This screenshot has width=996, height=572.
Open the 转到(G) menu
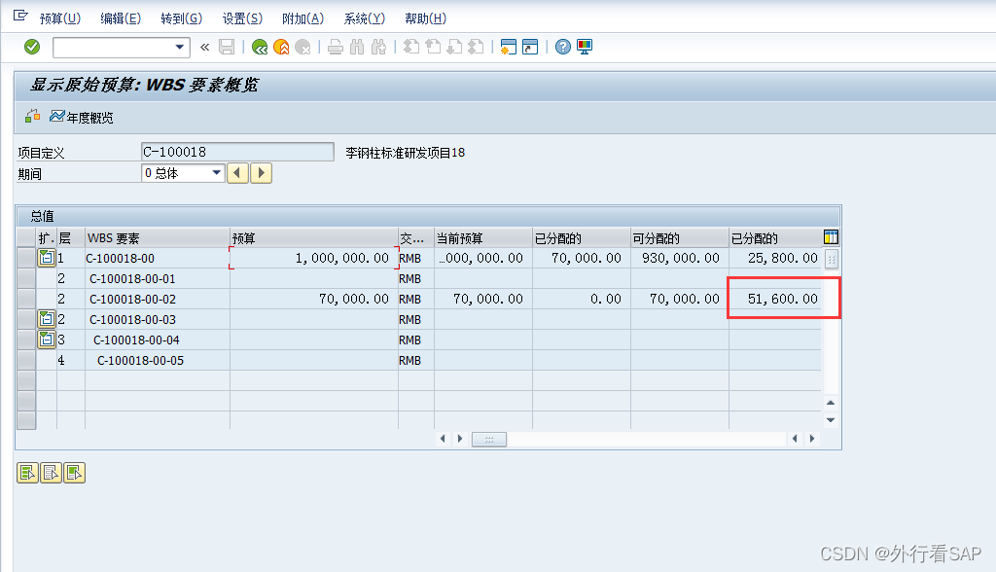pyautogui.click(x=181, y=18)
